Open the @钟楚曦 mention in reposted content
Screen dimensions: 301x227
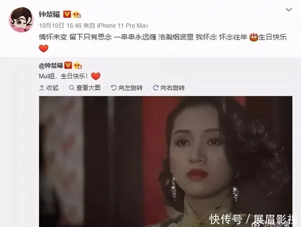(x=51, y=66)
